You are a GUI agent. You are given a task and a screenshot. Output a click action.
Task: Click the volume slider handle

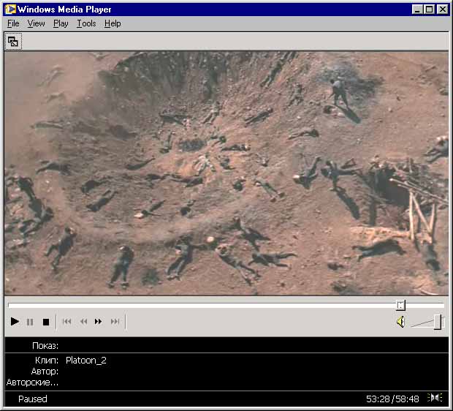(x=438, y=322)
